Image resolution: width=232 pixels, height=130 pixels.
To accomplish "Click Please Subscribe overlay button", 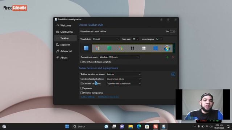I will (x=15, y=8).
